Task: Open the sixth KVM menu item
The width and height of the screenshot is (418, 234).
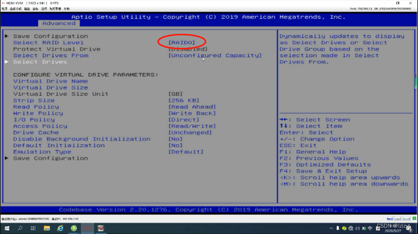Action: click(x=55, y=9)
